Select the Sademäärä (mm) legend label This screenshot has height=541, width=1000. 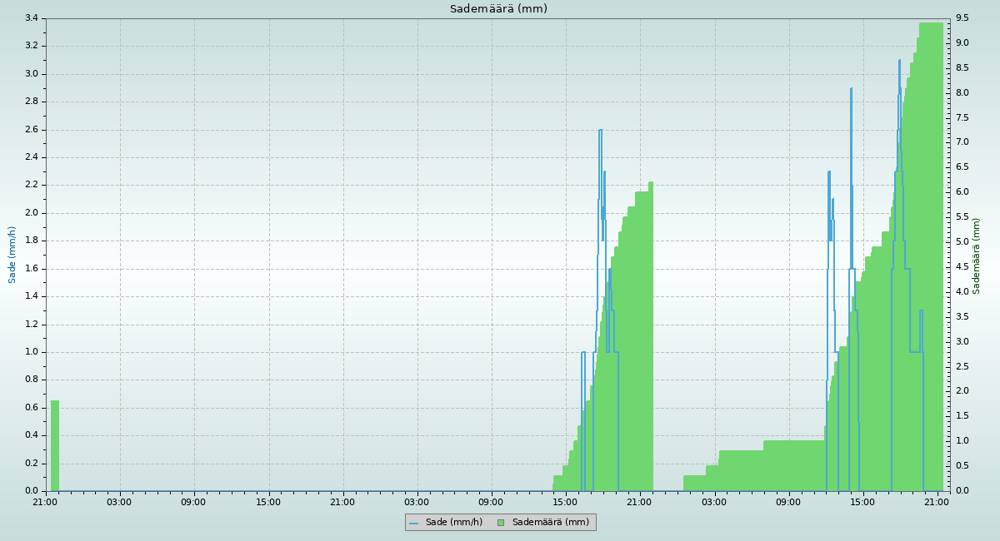pos(550,523)
